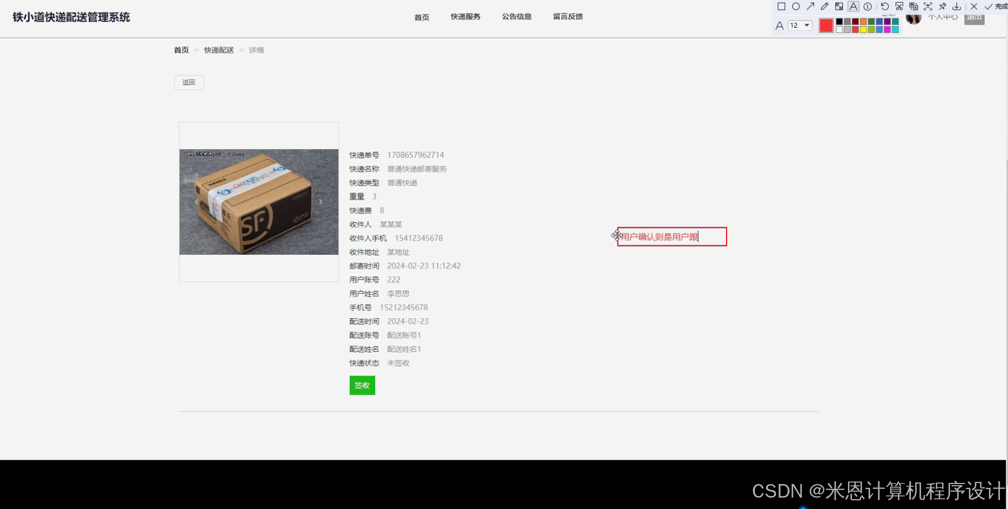Select the arrow drawing tool

810,7
